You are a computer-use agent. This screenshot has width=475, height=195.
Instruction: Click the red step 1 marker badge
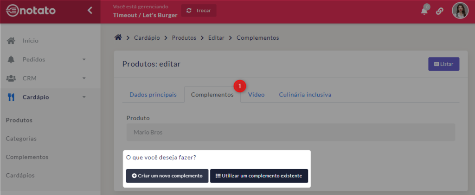tap(239, 86)
